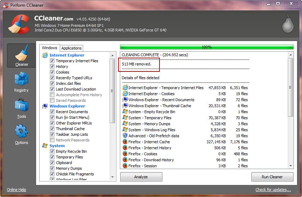Image resolution: width=302 pixels, height=197 pixels.
Task: Click the Internet Explorer category icon
Action: coord(45,55)
